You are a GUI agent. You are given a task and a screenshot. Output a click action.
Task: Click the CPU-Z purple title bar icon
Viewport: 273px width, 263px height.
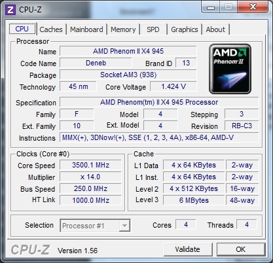pos(10,10)
